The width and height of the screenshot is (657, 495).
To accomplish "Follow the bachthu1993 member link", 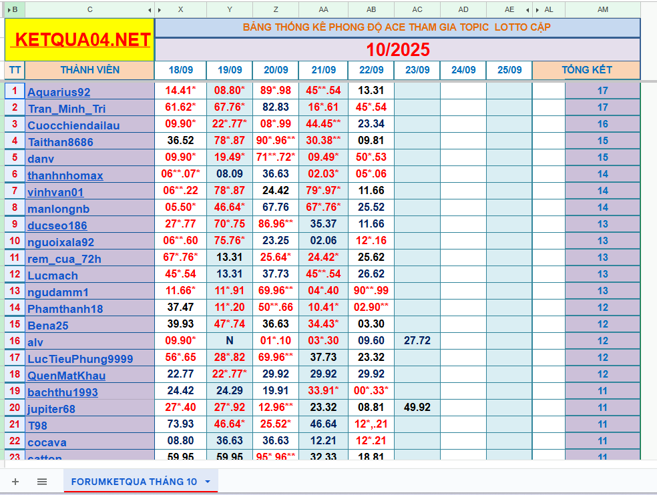I will point(62,392).
